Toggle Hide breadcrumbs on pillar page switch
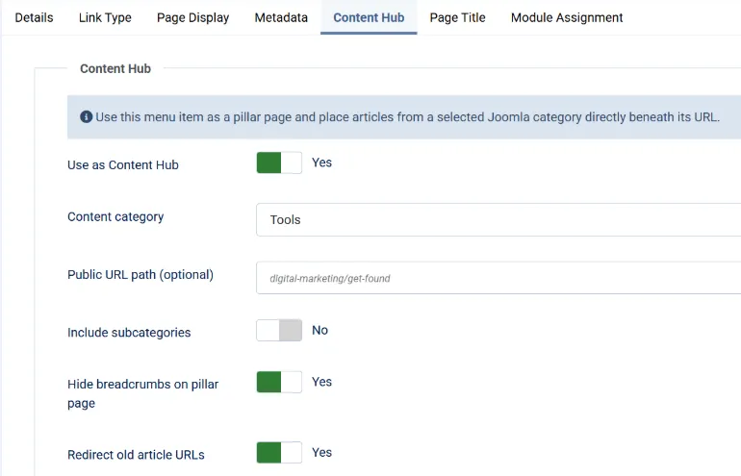 tap(279, 382)
